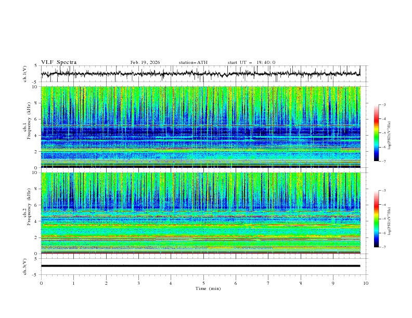This screenshot has width=412, height=318.
Task: Click the ch.3 flat black trace
Action: pos(200,266)
